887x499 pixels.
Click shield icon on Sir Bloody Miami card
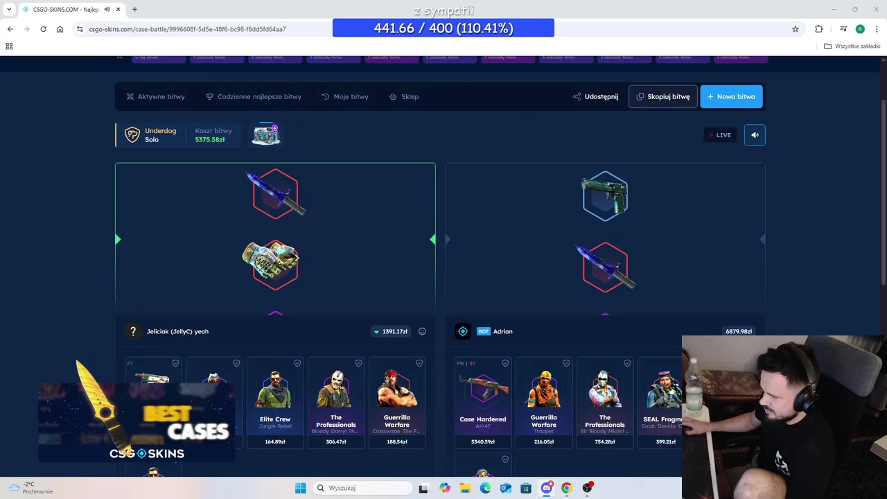(x=627, y=363)
